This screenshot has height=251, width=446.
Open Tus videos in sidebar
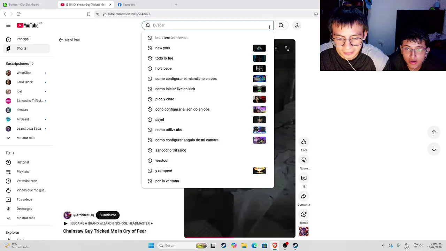(x=26, y=199)
